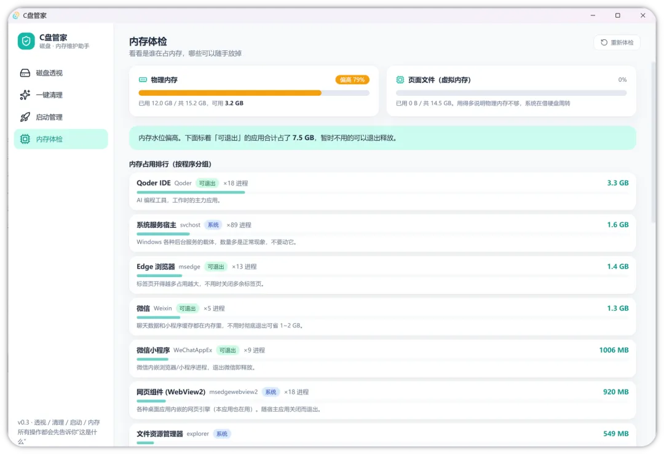Click the ×89 进程 count

click(239, 225)
